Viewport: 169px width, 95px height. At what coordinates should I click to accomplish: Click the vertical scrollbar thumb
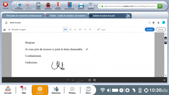coord(166,40)
